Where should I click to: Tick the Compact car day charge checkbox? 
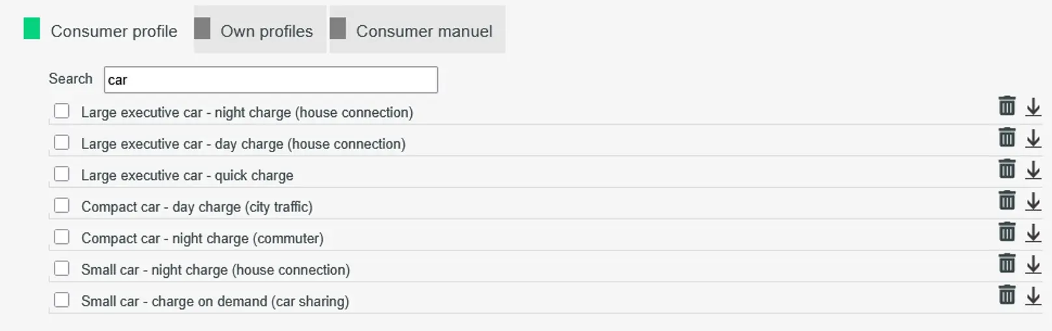pos(62,205)
